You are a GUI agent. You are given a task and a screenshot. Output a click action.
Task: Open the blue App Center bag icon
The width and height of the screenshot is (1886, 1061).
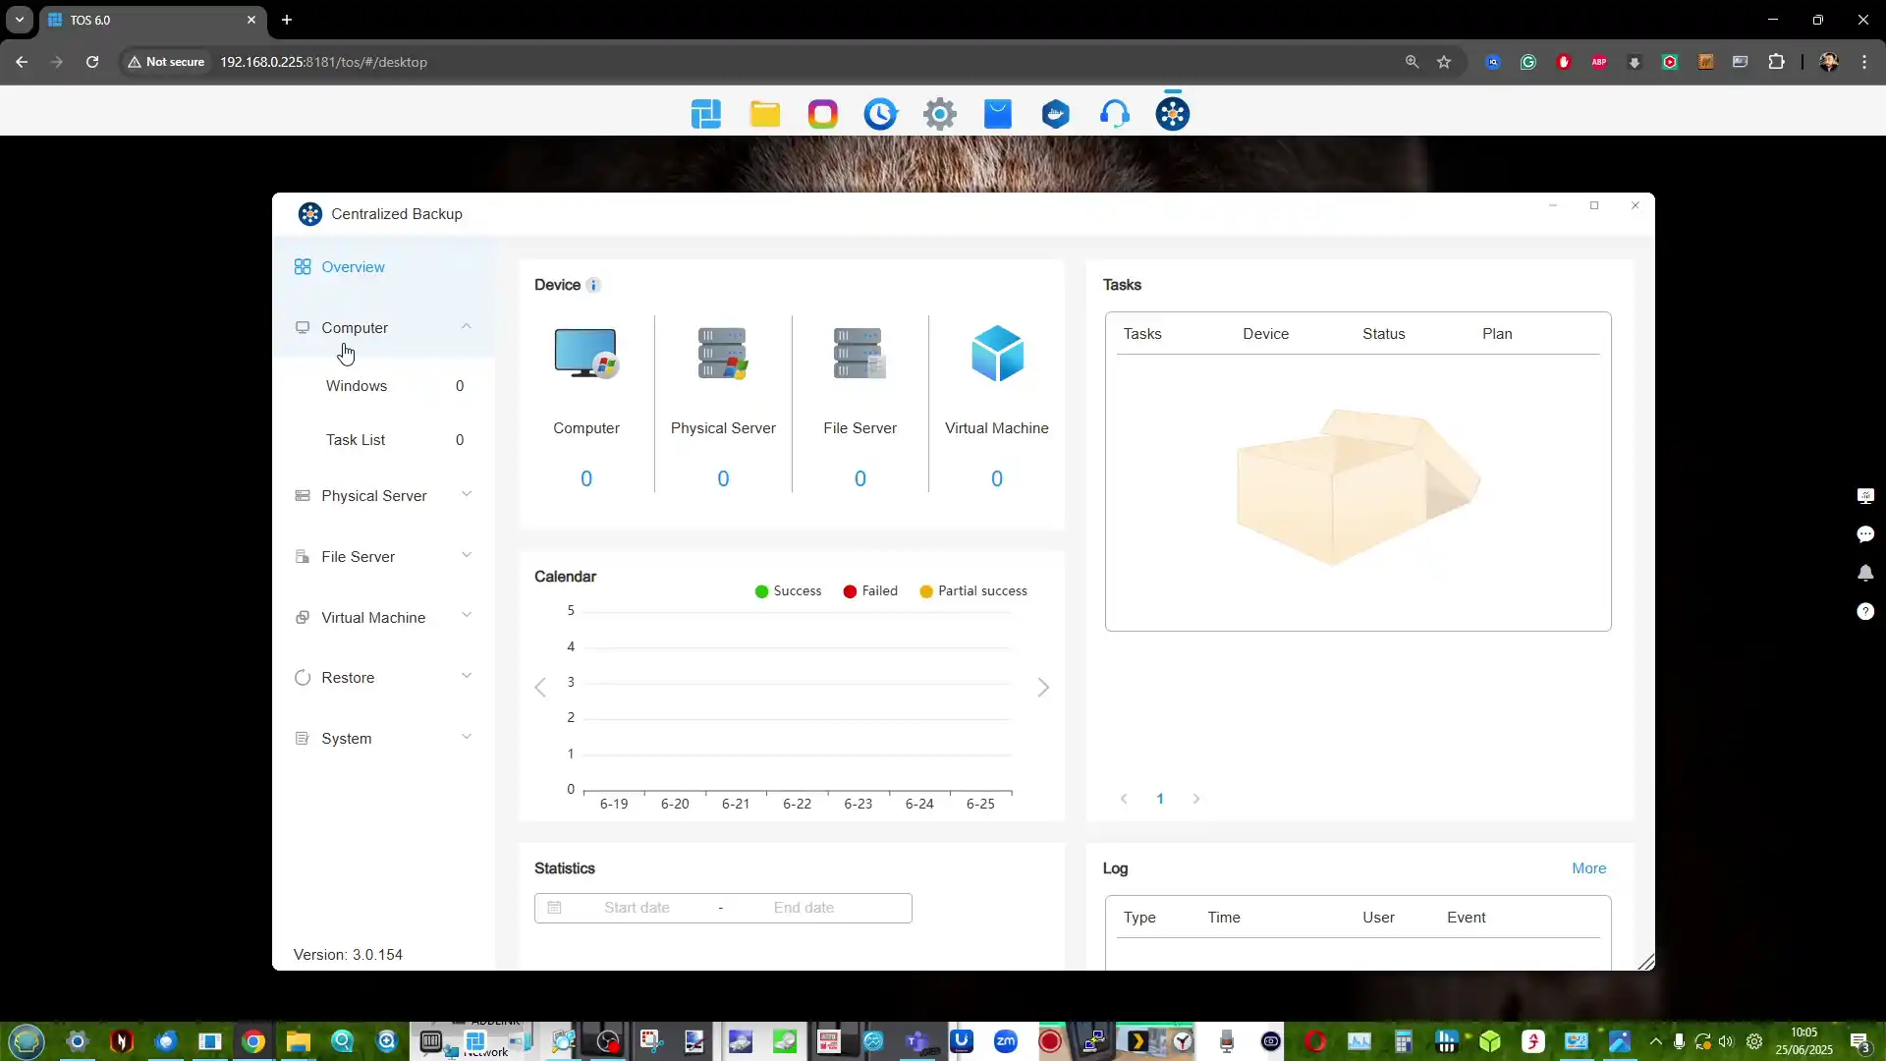tap(997, 114)
